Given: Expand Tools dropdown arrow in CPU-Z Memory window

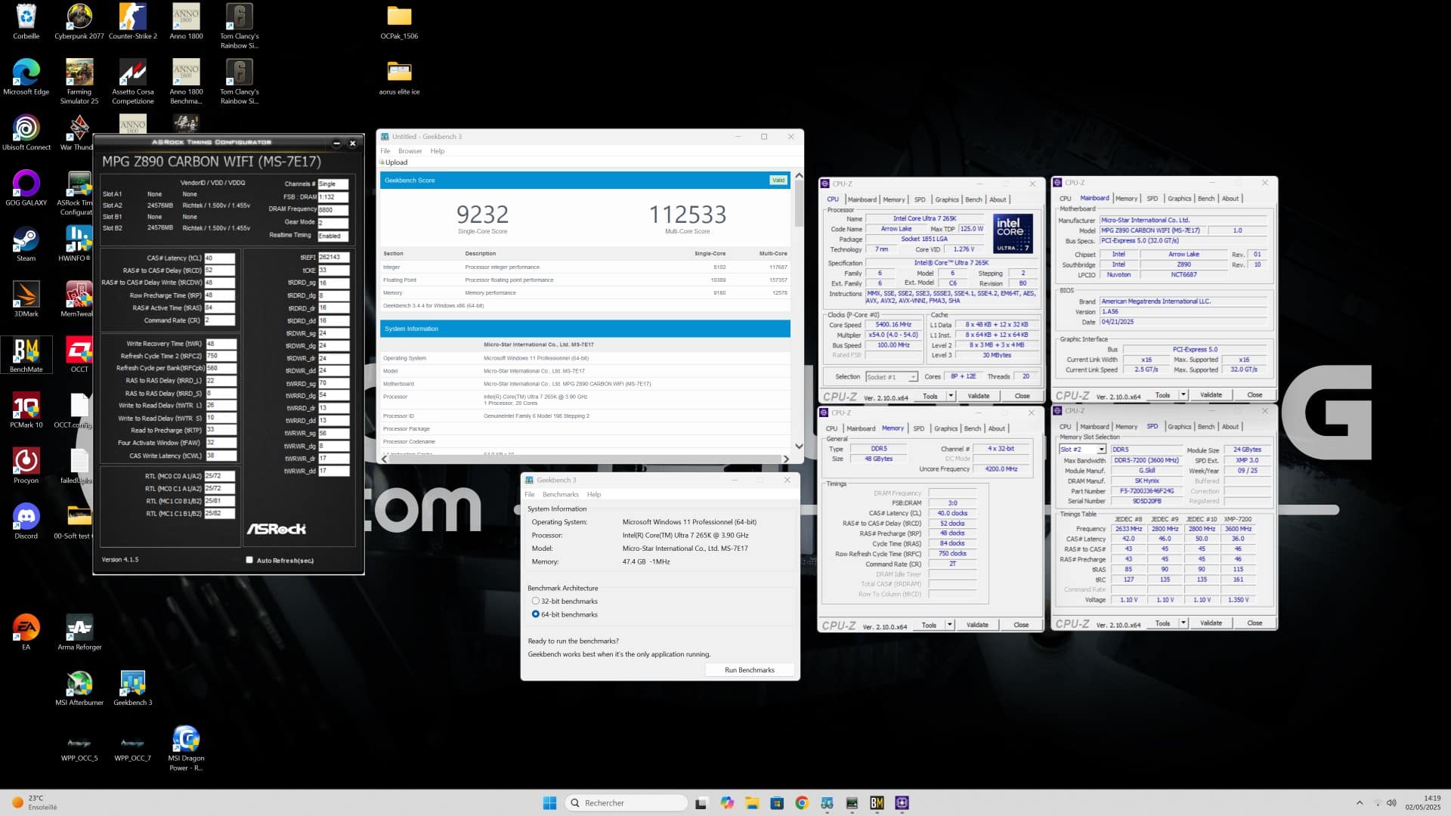Looking at the screenshot, I should pyautogui.click(x=950, y=625).
